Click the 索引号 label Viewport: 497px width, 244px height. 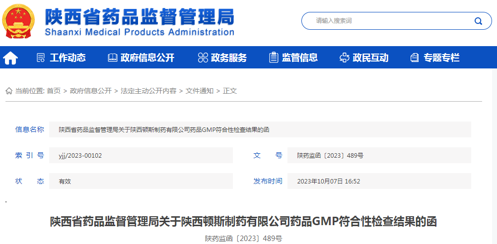[x=29, y=155]
